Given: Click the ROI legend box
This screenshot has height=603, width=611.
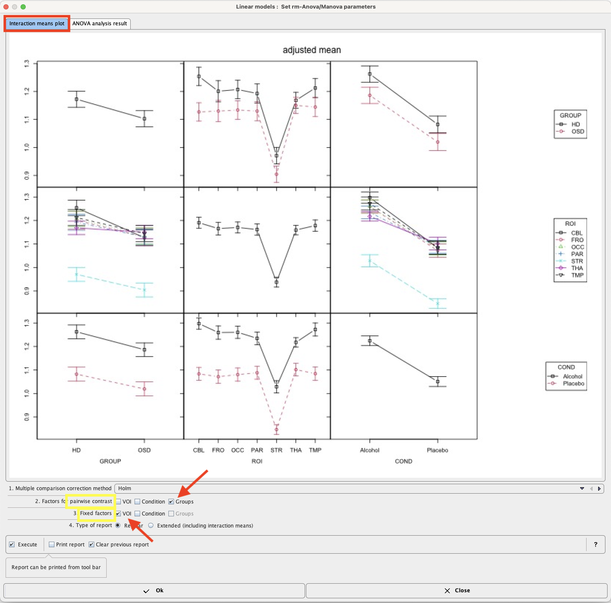Looking at the screenshot, I should pyautogui.click(x=570, y=250).
